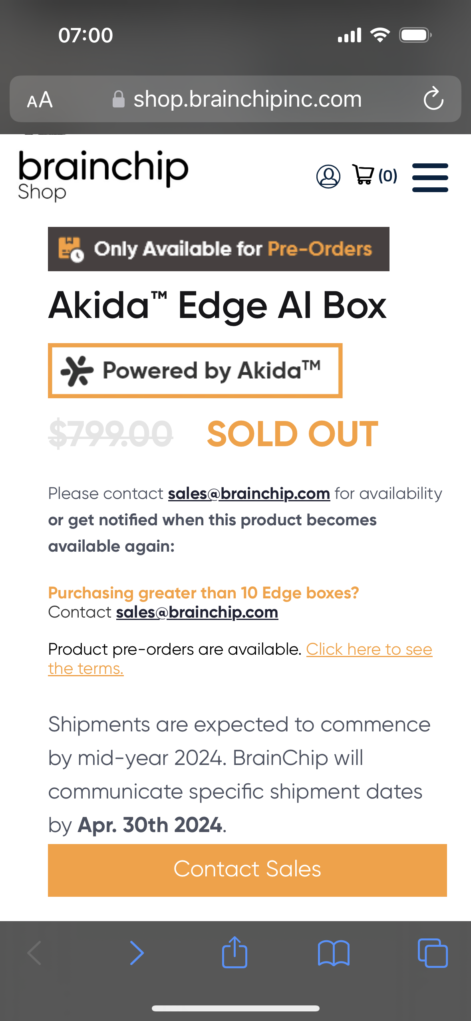Tap the Powered by Akida badge

tap(195, 370)
